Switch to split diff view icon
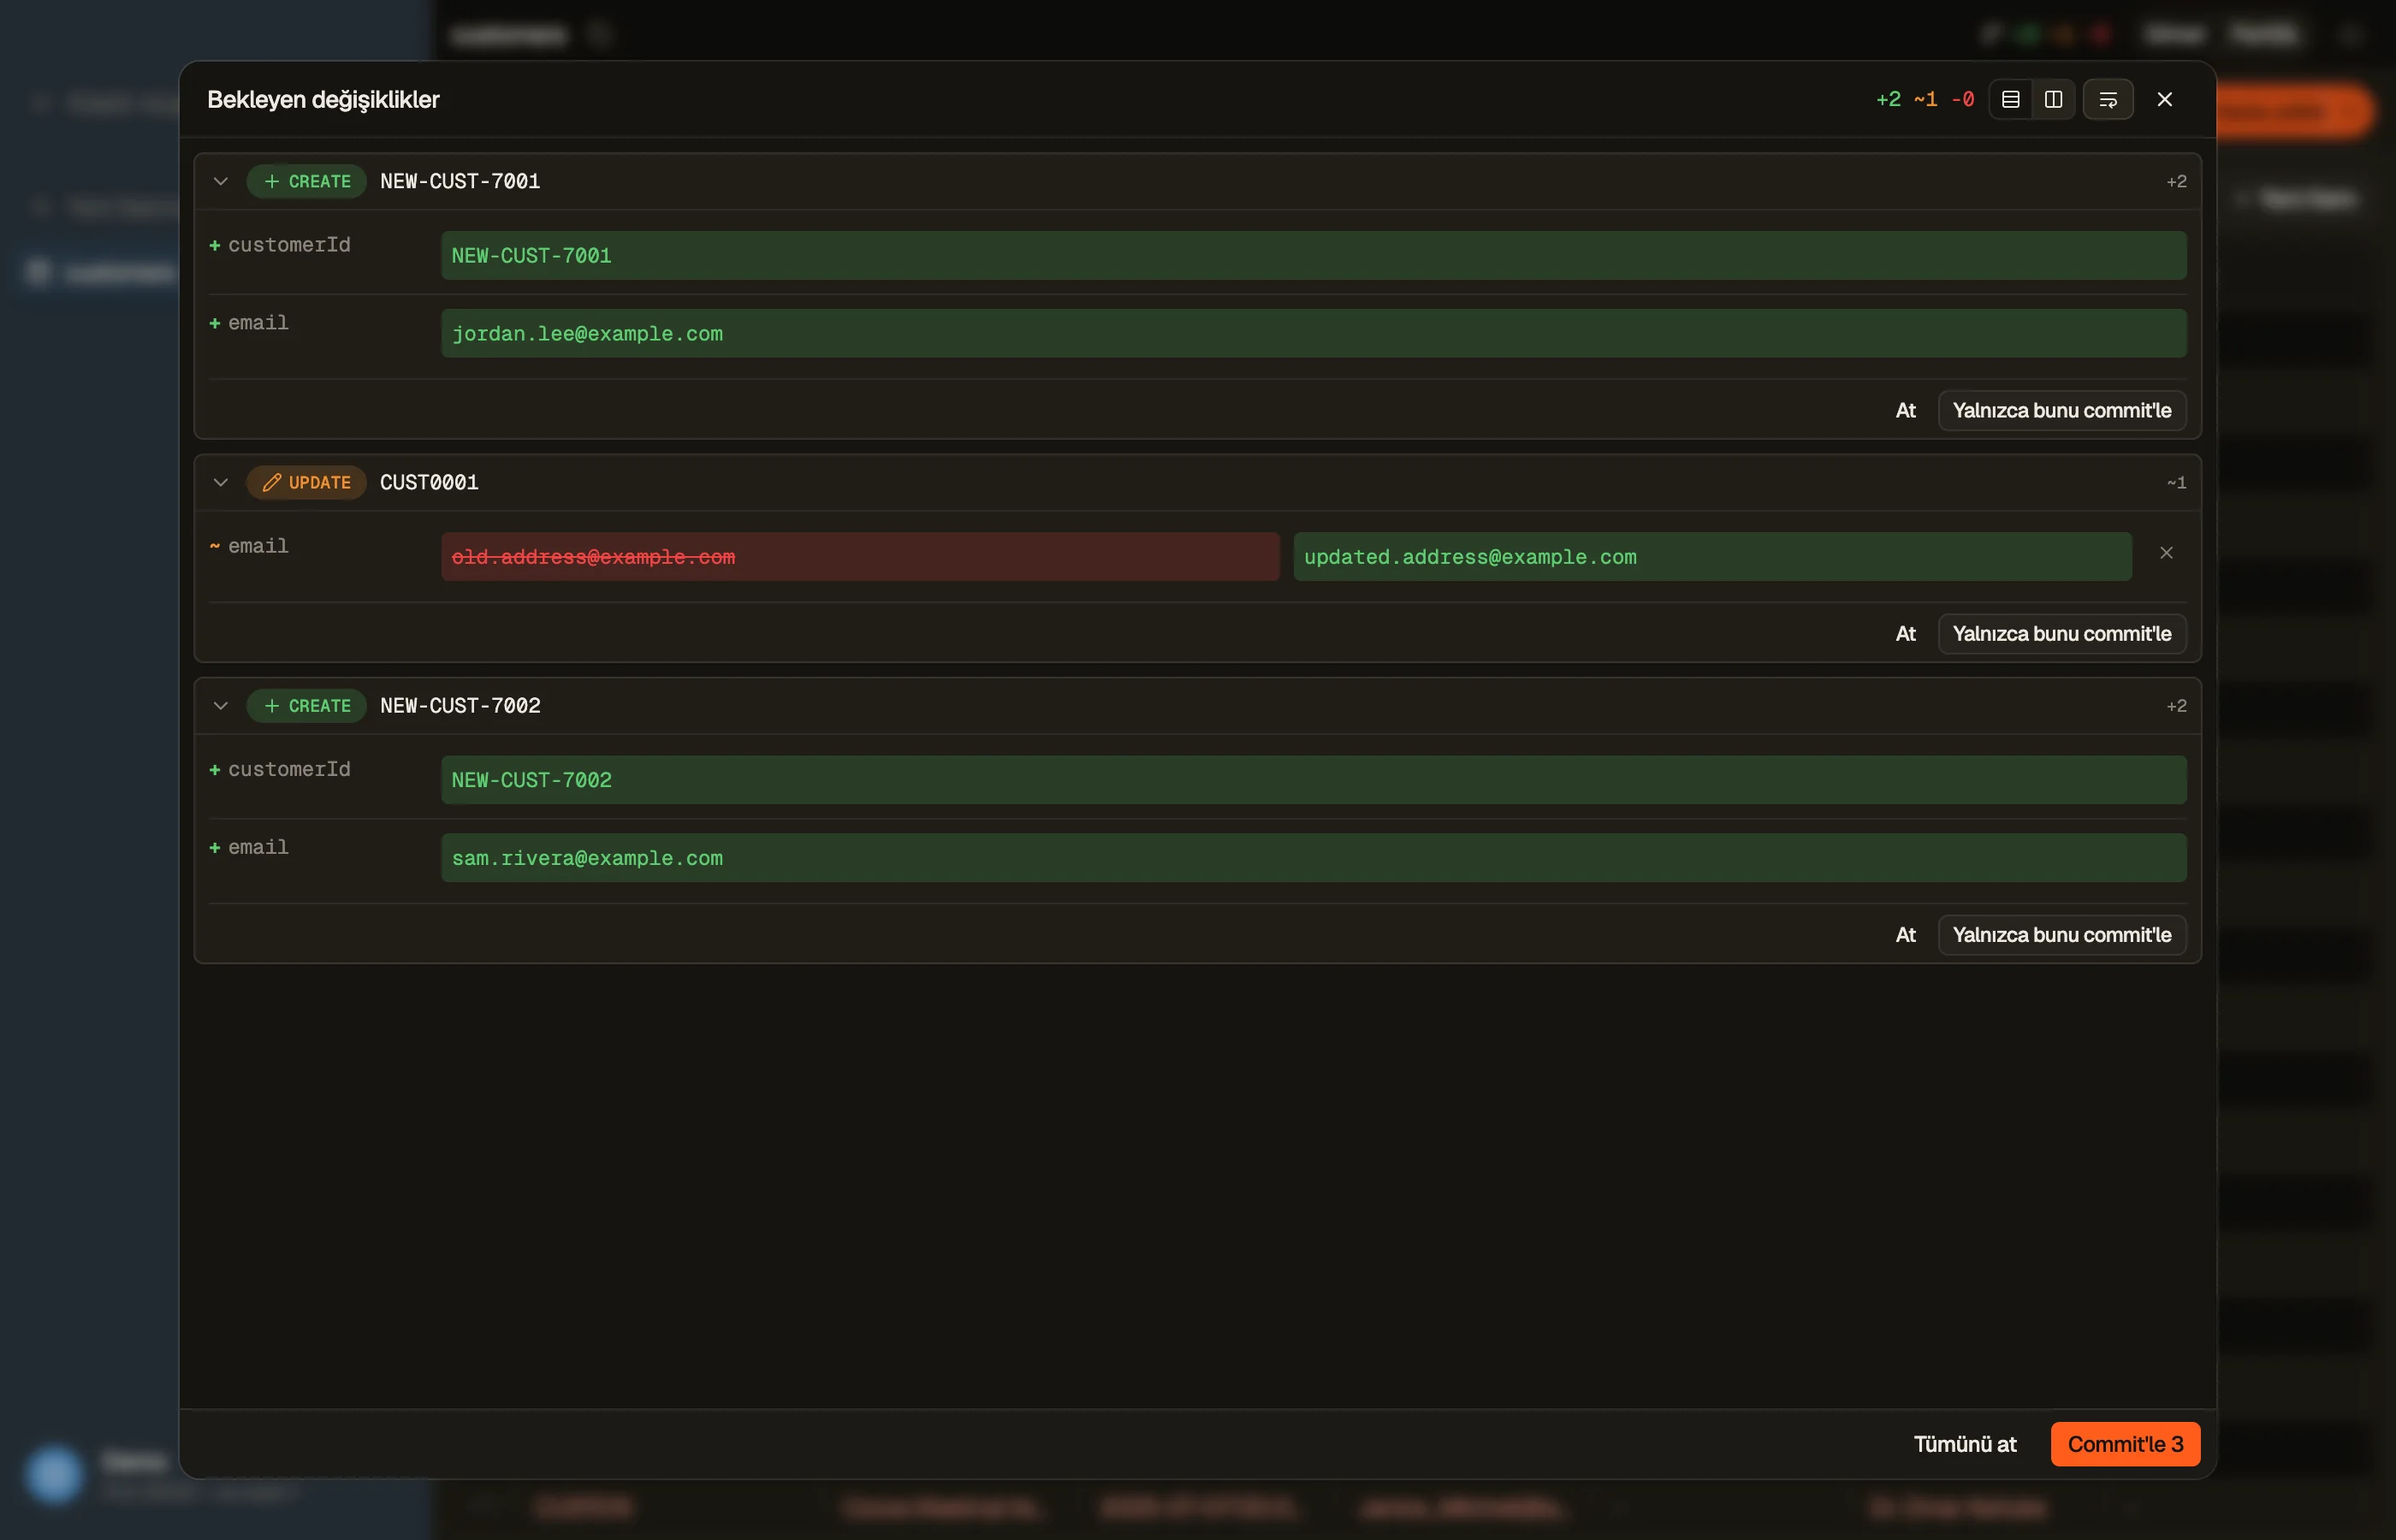Image resolution: width=2396 pixels, height=1540 pixels. (x=2053, y=99)
